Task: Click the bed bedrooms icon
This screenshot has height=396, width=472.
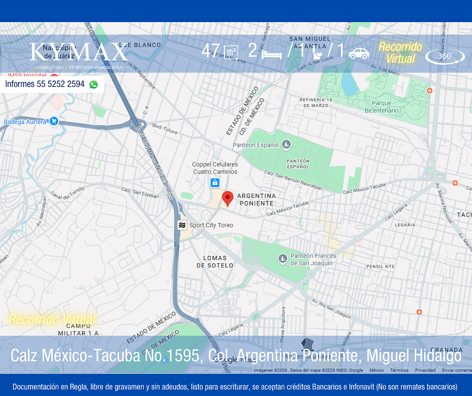Action: (x=272, y=55)
